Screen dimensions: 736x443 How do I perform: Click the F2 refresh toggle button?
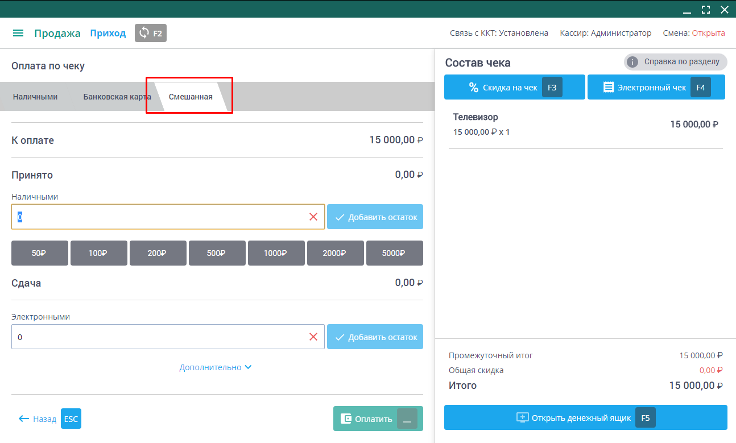tap(151, 33)
